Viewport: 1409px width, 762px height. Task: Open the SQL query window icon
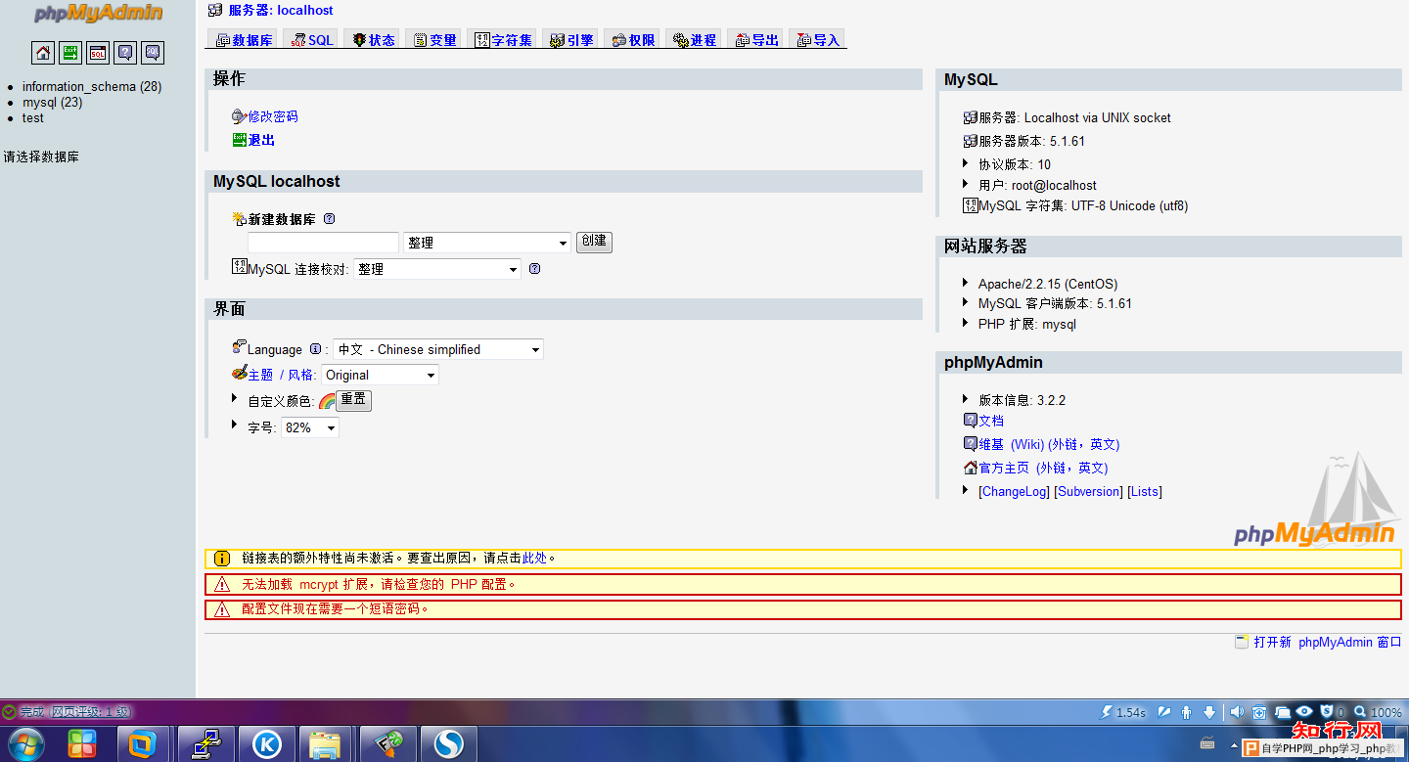coord(98,53)
